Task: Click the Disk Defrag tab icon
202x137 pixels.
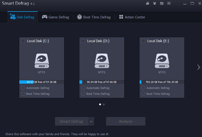Action: [x=13, y=16]
